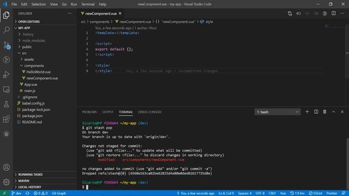Open the terminal selector 1: bash dropdown
The height and width of the screenshot is (196, 349).
click(278, 112)
